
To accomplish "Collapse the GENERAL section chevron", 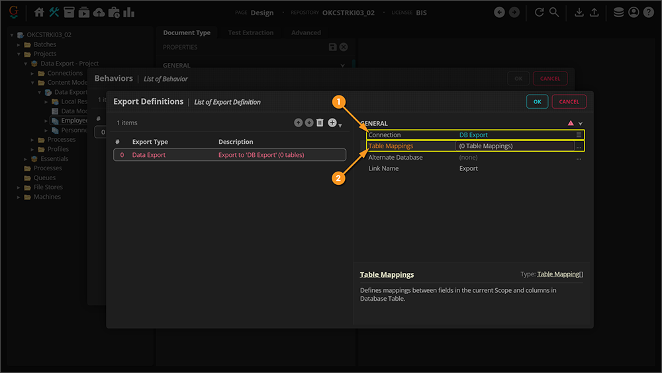I will tap(581, 124).
